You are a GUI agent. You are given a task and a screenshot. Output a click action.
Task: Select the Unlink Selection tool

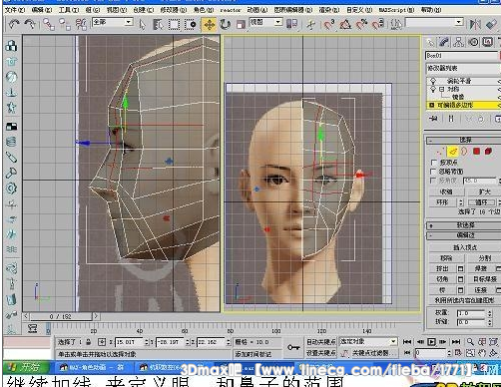(64, 24)
